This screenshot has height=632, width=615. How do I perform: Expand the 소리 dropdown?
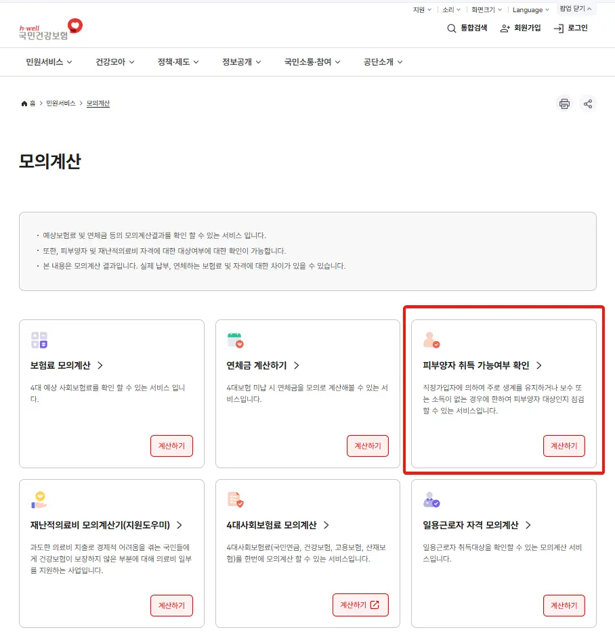pyautogui.click(x=451, y=10)
